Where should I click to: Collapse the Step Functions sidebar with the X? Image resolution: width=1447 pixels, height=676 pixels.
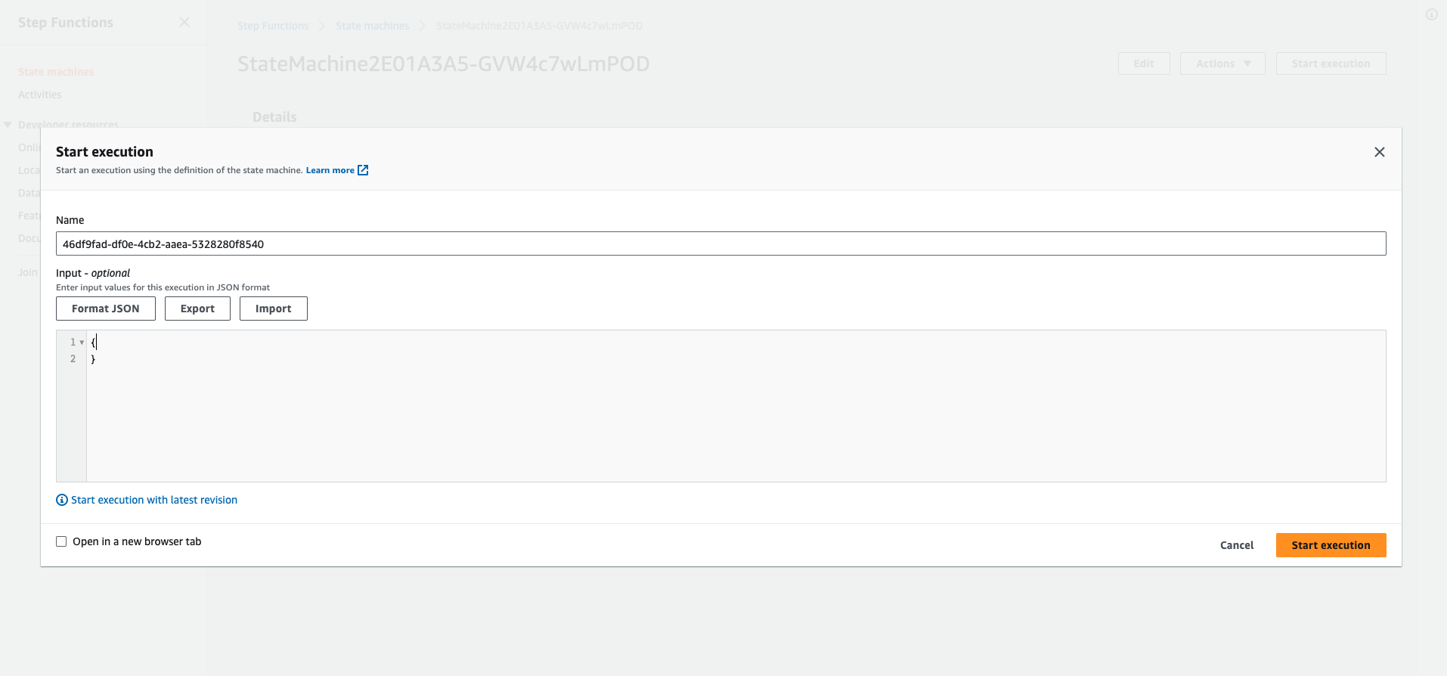click(184, 23)
